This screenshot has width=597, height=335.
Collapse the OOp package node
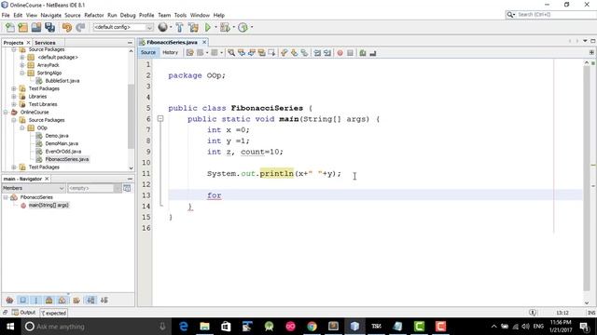click(x=22, y=128)
